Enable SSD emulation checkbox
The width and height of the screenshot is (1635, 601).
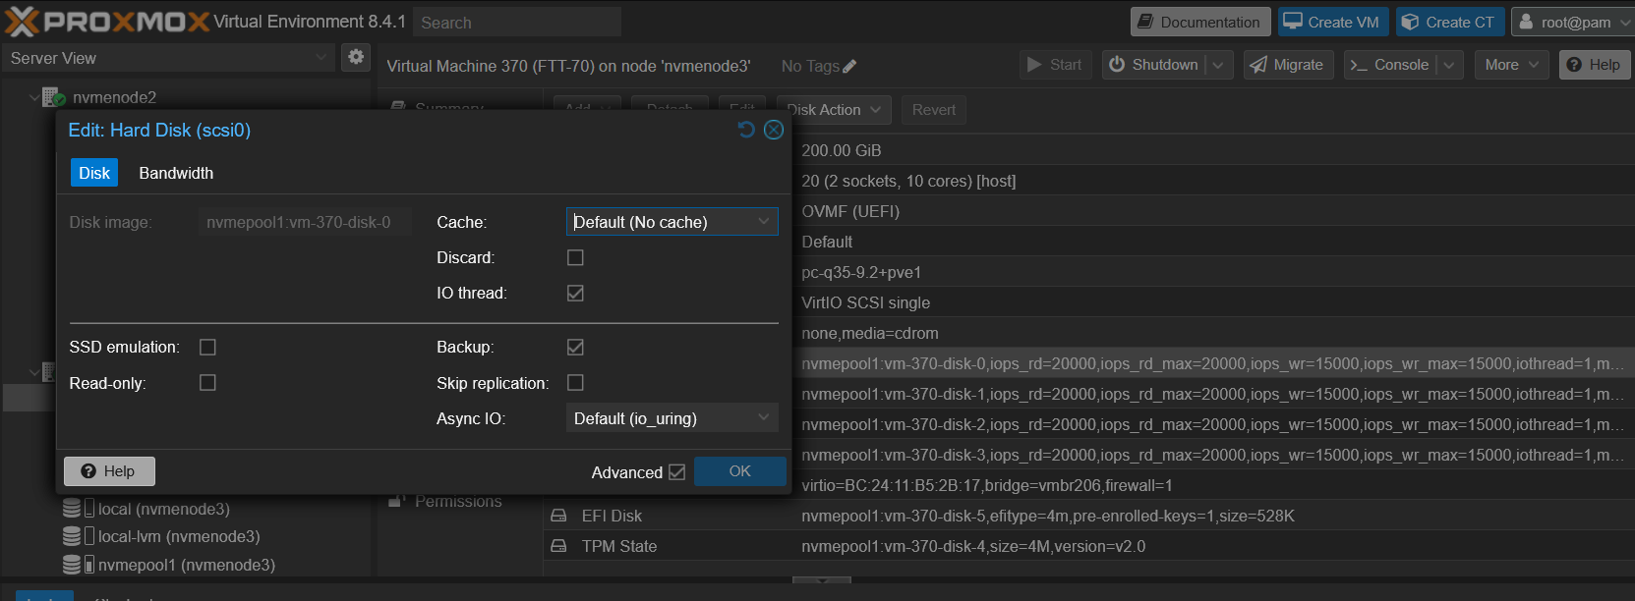(207, 347)
